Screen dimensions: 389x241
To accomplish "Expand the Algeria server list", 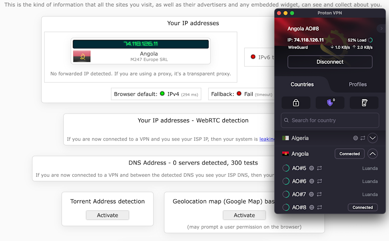I will tap(372, 138).
